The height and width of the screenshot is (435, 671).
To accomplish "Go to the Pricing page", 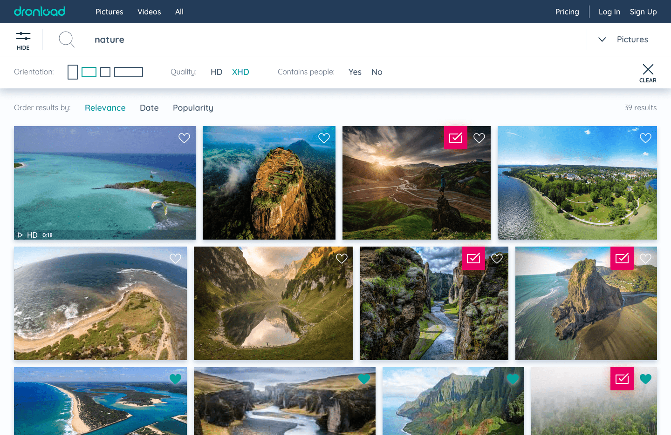I will click(567, 12).
